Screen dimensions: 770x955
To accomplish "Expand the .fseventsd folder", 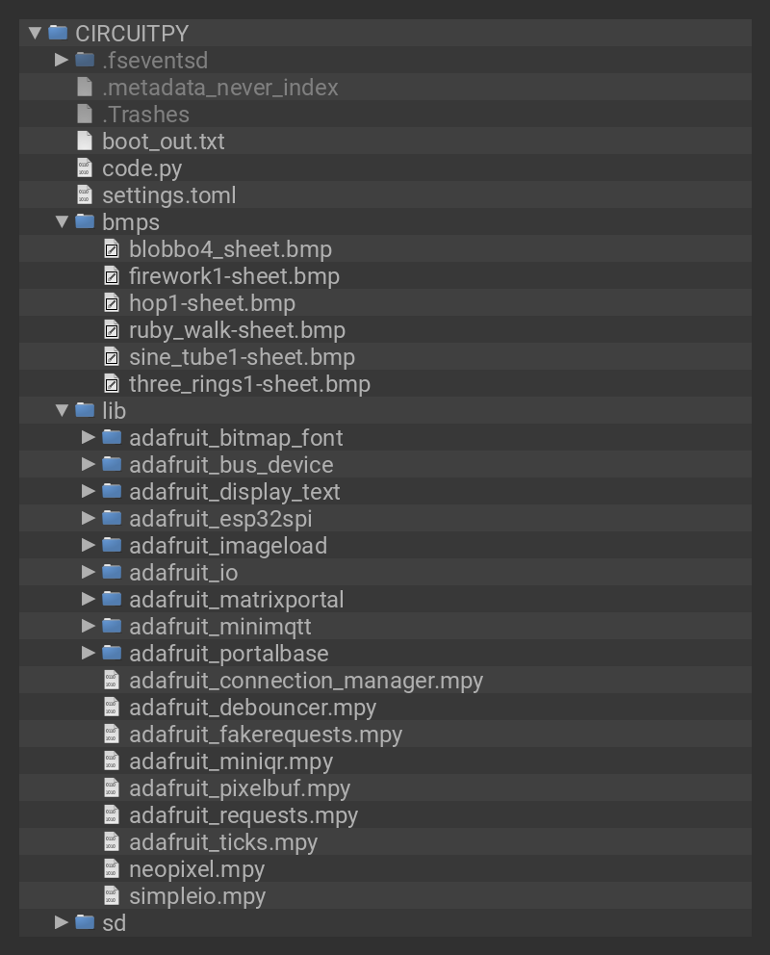I will [x=63, y=60].
